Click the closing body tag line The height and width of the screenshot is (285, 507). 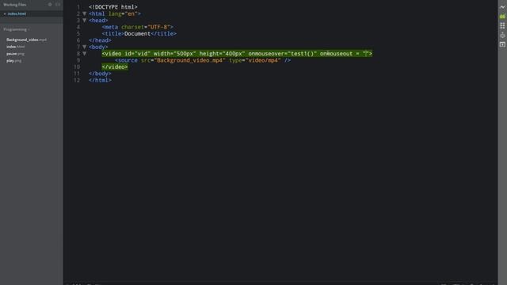coord(100,74)
